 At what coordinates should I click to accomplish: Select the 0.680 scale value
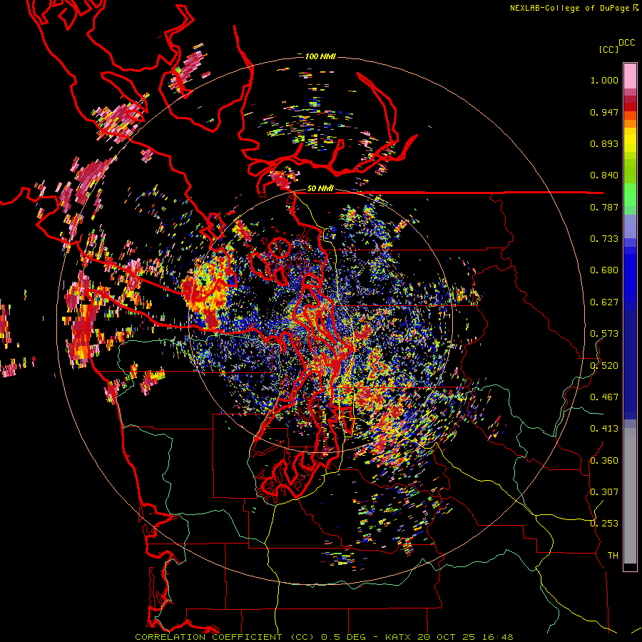tap(604, 270)
